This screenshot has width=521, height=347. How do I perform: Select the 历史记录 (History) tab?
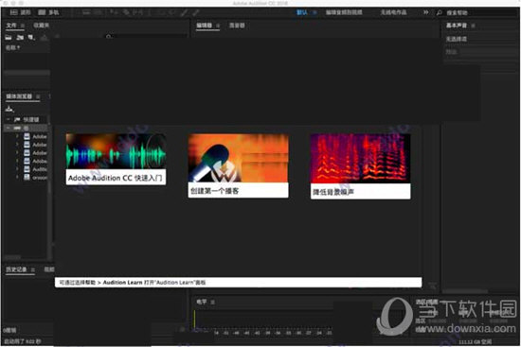[x=16, y=269]
